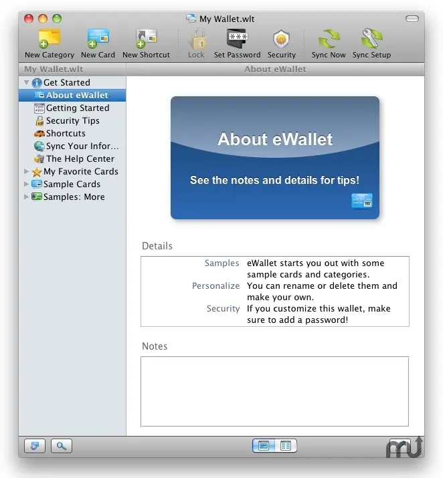Image resolution: width=443 pixels, height=478 pixels.
Task: Open the Security shield settings
Action: [x=281, y=43]
